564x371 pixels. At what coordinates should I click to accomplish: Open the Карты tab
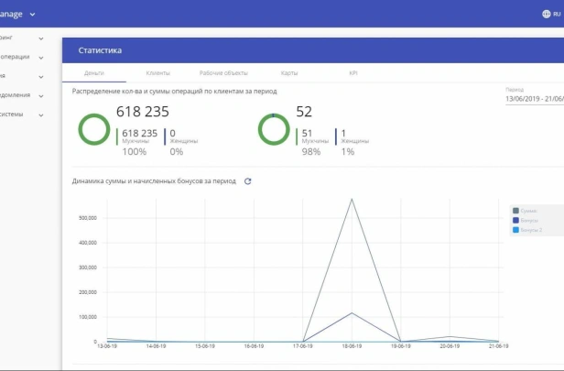[x=289, y=73]
